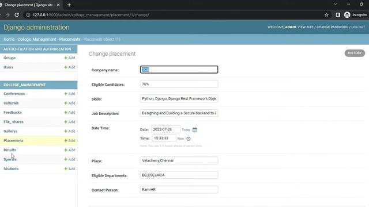Viewport: 369px width, 207px height.
Task: Open Conferences in the sidebar
Action: pyautogui.click(x=14, y=94)
